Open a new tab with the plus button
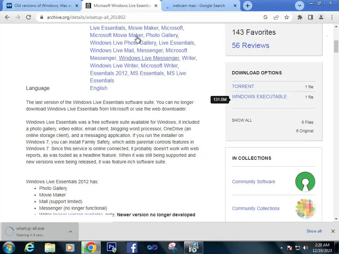Screen dimensions: 339x254 click(248, 6)
